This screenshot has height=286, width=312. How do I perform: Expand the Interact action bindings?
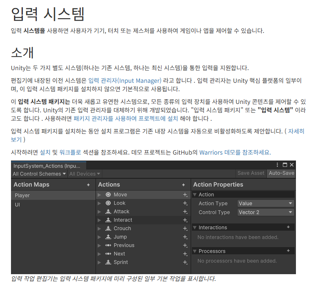(x=99, y=221)
